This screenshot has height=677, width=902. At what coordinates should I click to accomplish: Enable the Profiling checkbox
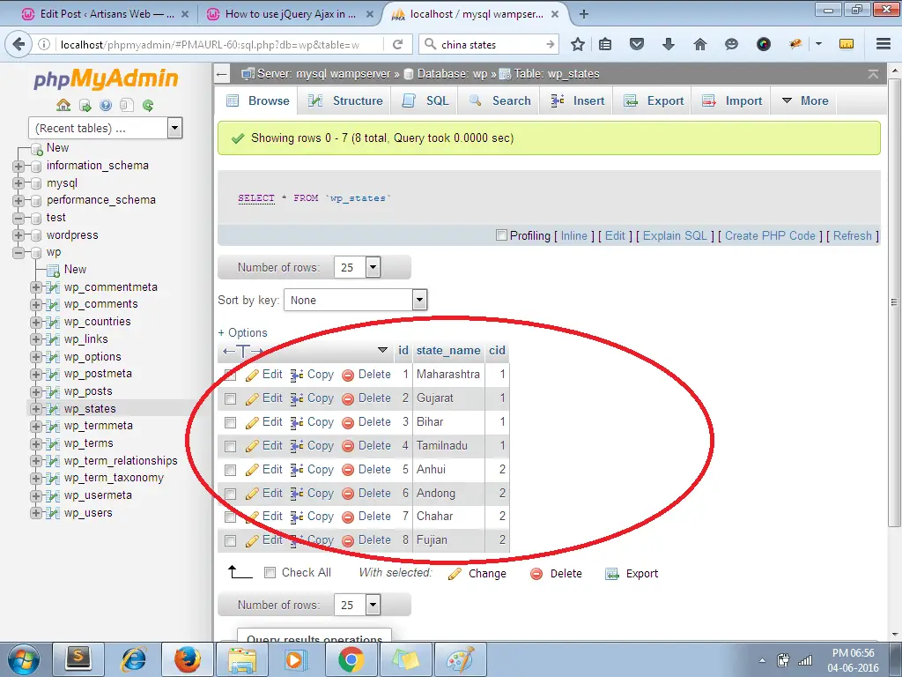tap(502, 235)
